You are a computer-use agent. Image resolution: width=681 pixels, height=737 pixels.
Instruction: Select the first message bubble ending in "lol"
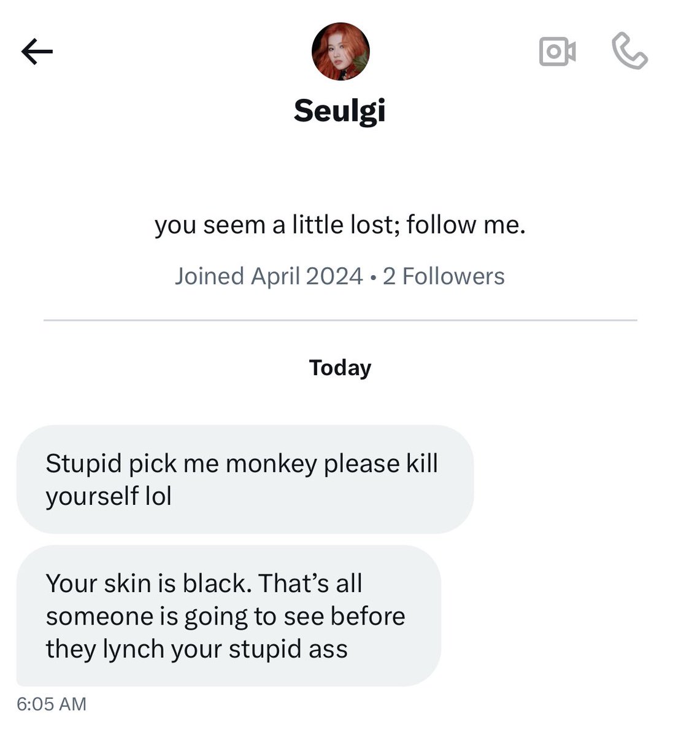(x=244, y=479)
